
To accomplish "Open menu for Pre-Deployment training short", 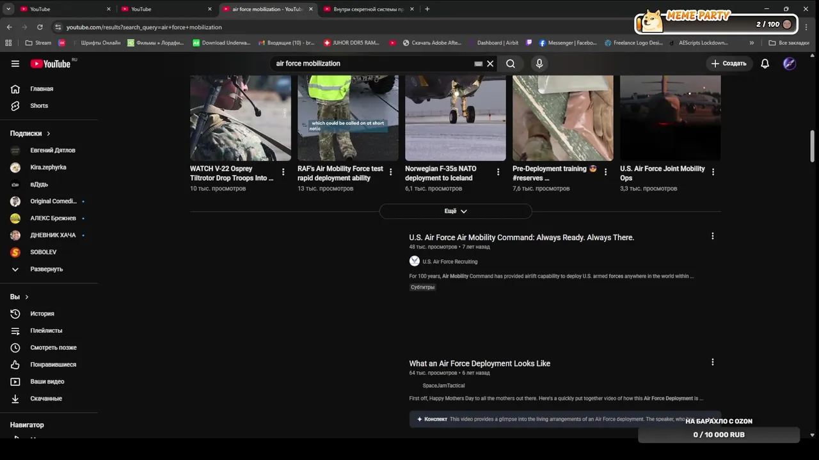I will pyautogui.click(x=605, y=172).
